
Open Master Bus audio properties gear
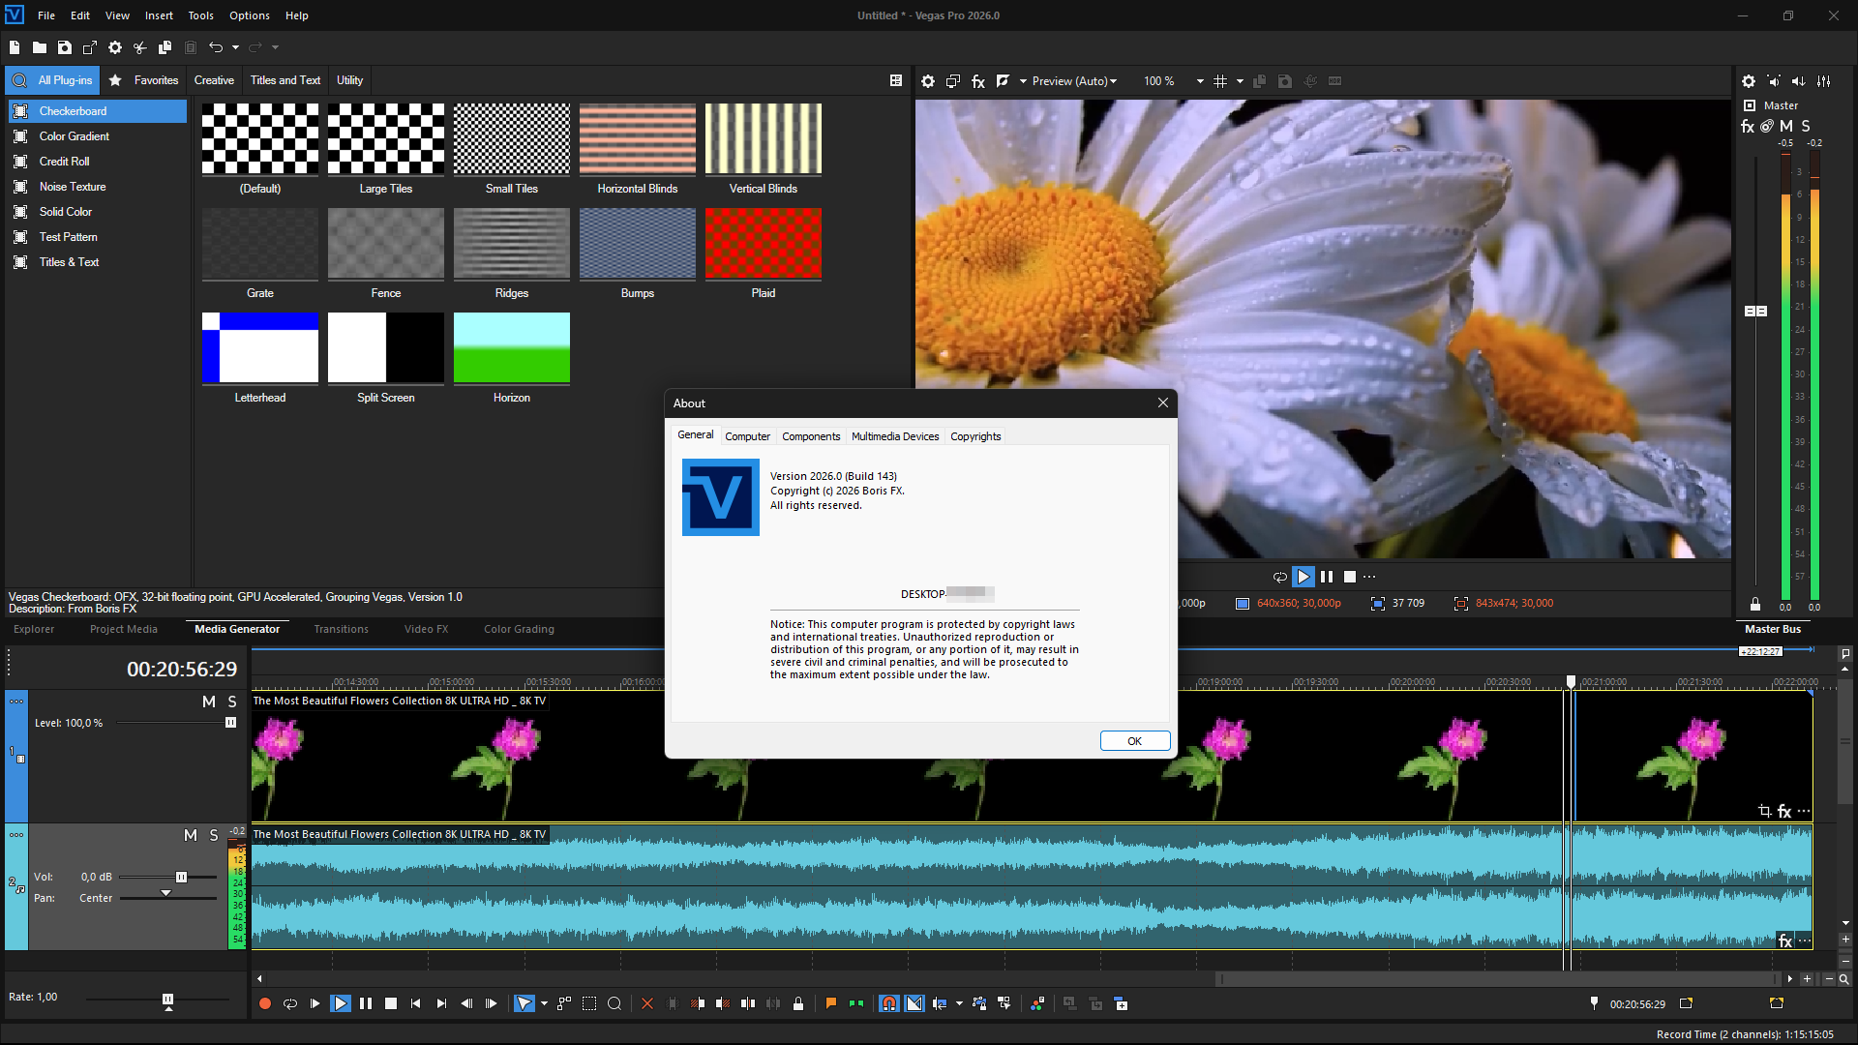click(x=1749, y=81)
